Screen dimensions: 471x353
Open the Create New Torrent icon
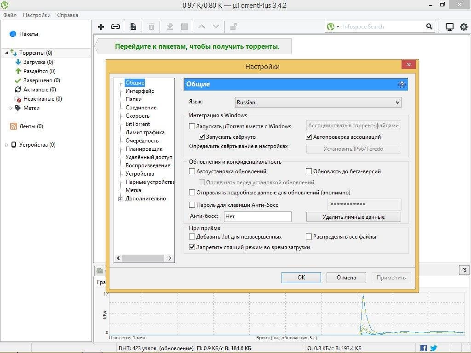(133, 27)
